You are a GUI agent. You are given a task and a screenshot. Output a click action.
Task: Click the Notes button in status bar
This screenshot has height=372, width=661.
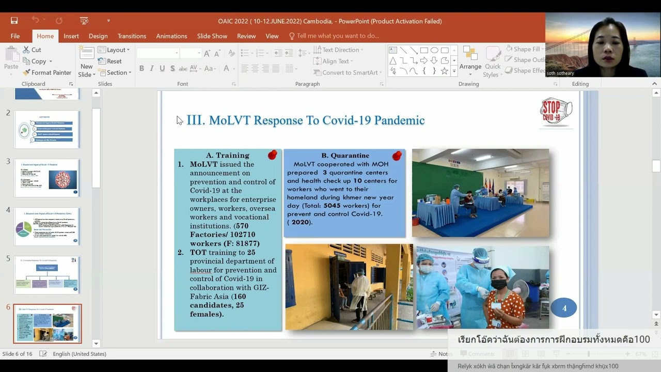(x=439, y=354)
